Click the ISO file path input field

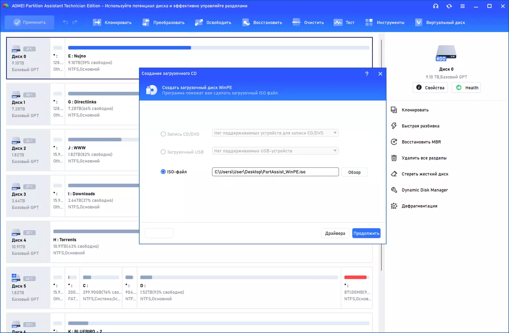pos(275,172)
